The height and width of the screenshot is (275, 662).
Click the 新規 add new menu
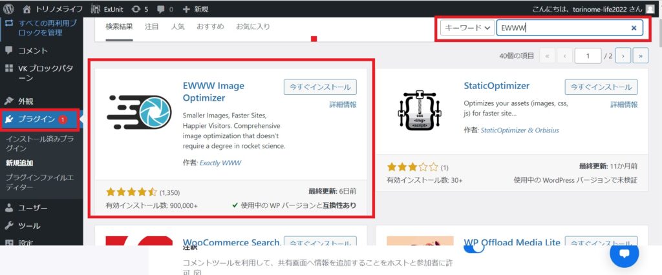195,9
